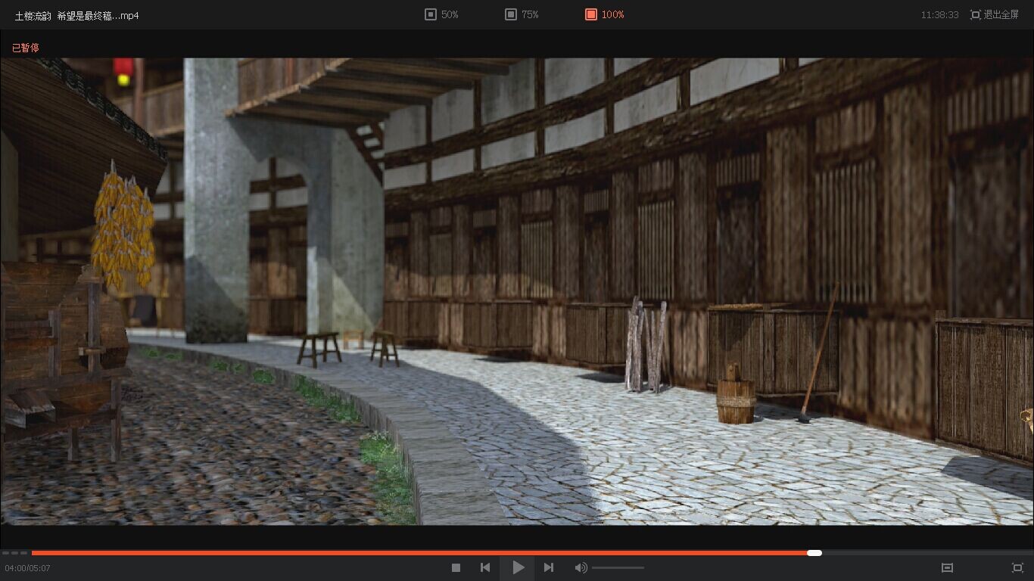The height and width of the screenshot is (581, 1034).
Task: Click the video title 土楼流韵 希望是最终稿...mp4
Action: click(76, 15)
